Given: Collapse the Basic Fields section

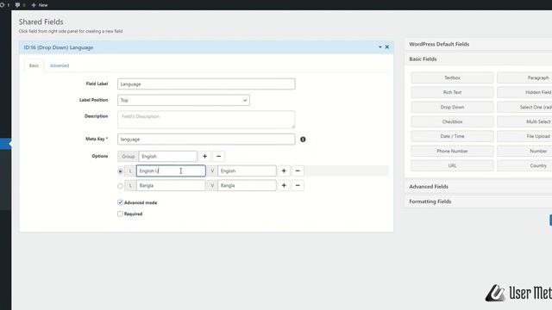Looking at the screenshot, I should click(x=479, y=59).
